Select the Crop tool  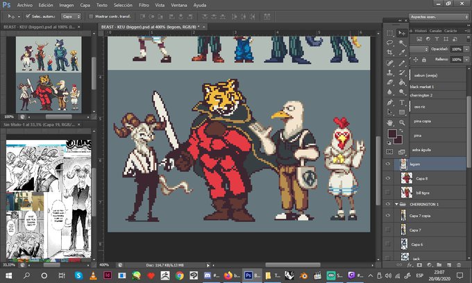tap(390, 52)
